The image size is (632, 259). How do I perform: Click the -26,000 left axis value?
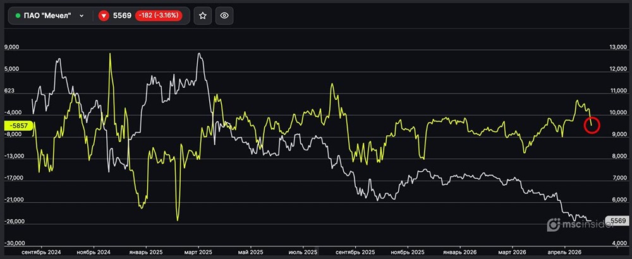click(14, 222)
